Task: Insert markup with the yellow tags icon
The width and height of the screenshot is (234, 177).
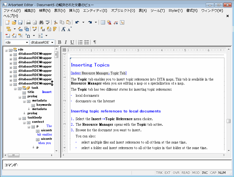Action: pos(9,29)
